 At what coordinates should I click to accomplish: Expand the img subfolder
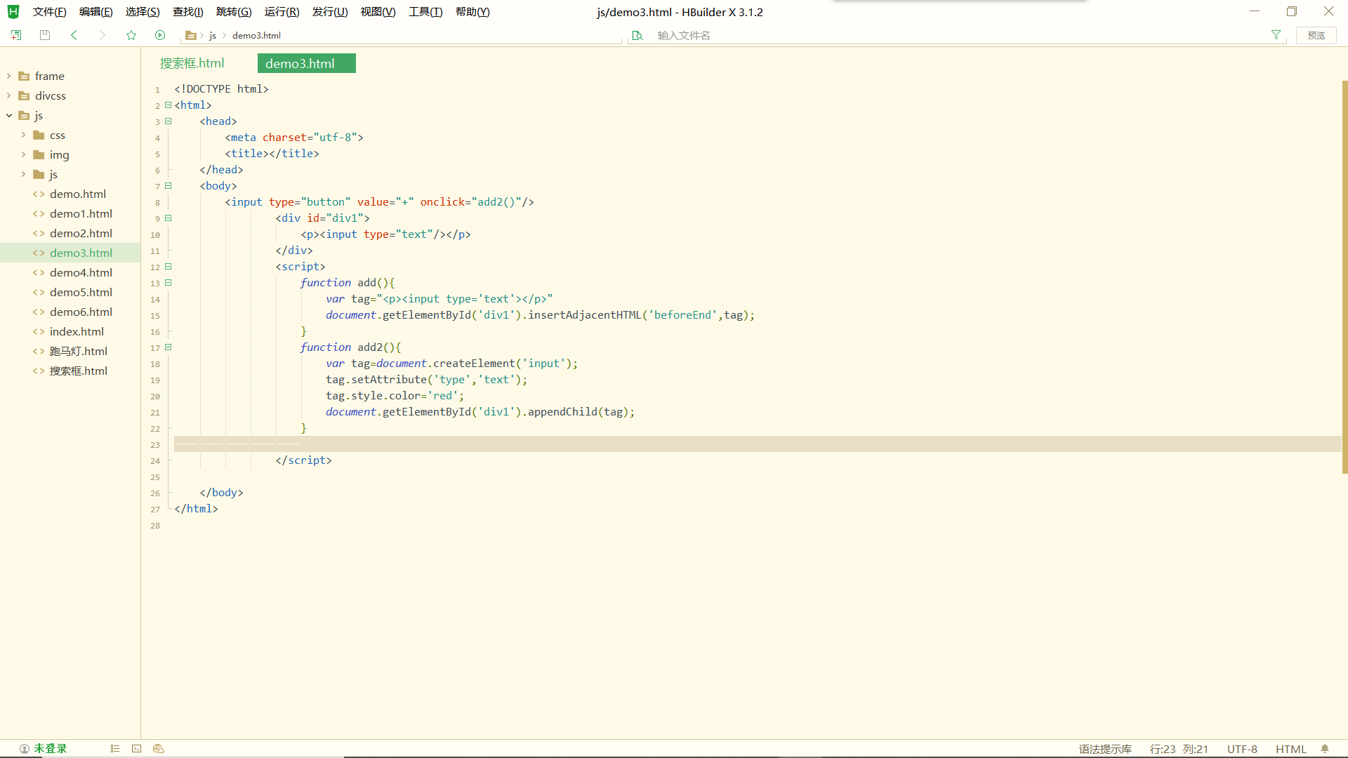(x=23, y=154)
